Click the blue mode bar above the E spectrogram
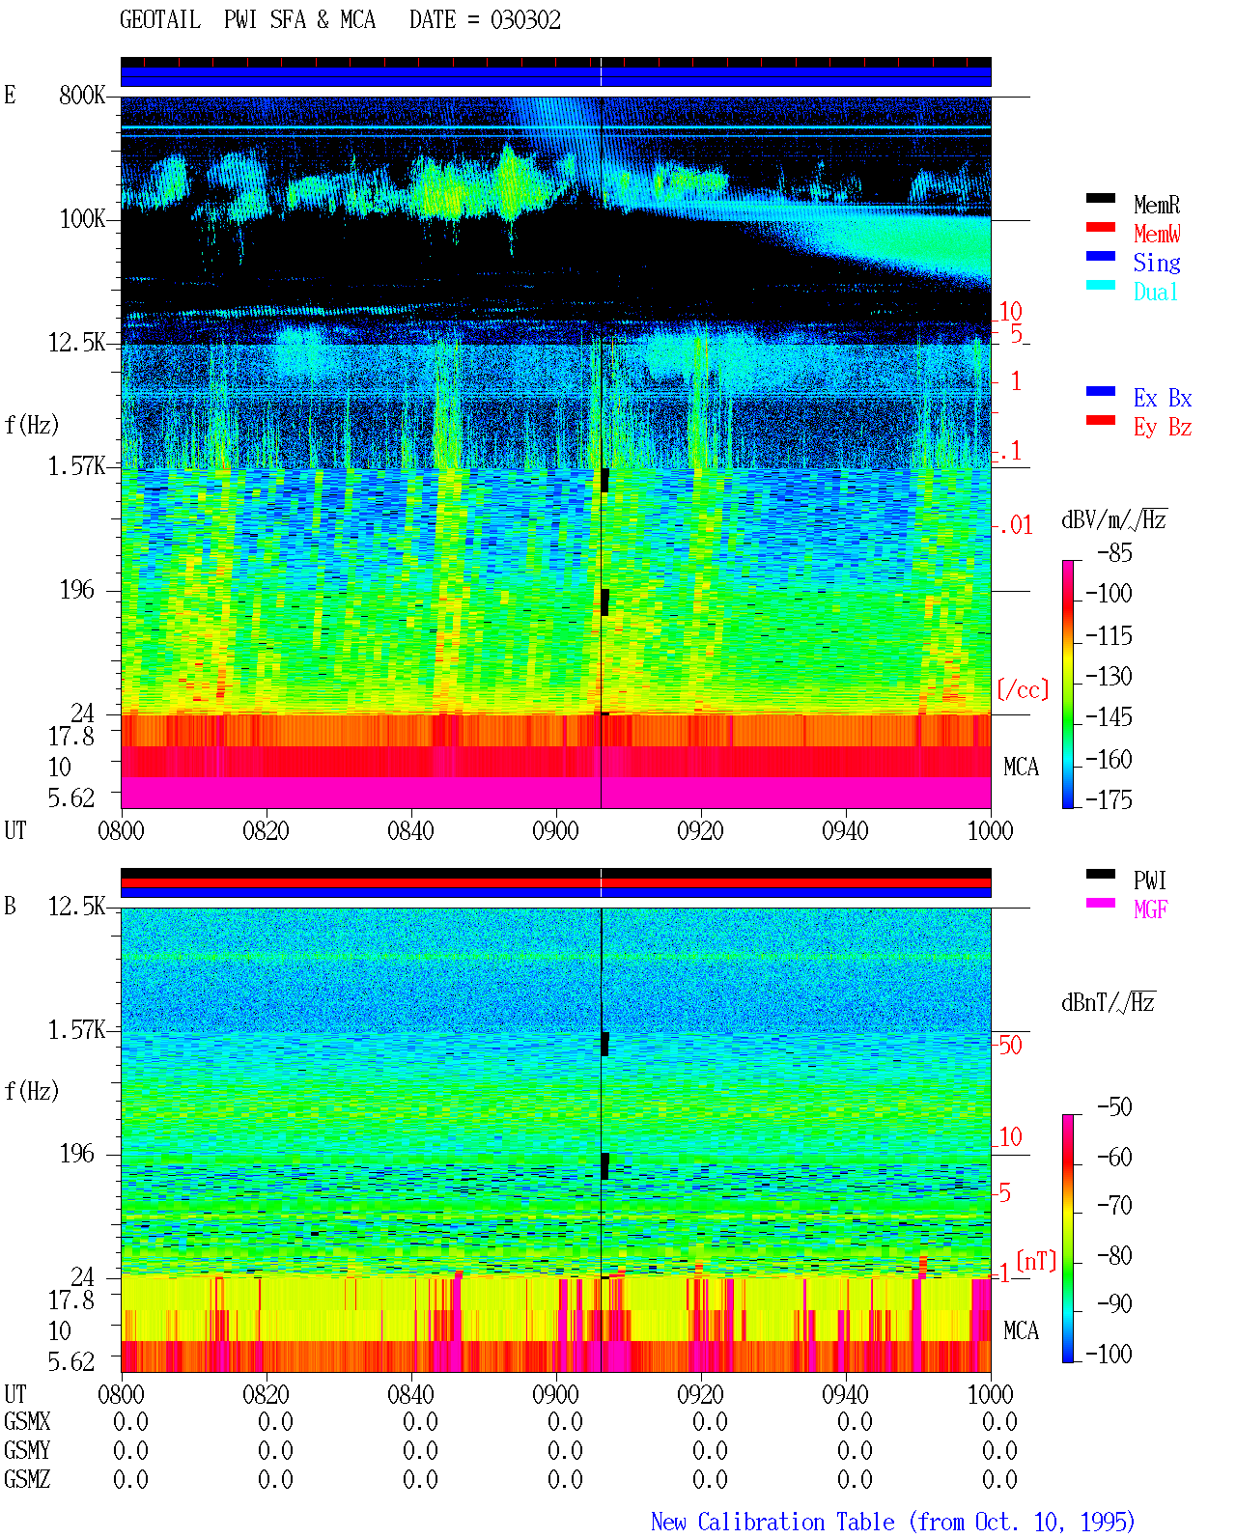Image resolution: width=1236 pixels, height=1538 pixels. [x=555, y=76]
